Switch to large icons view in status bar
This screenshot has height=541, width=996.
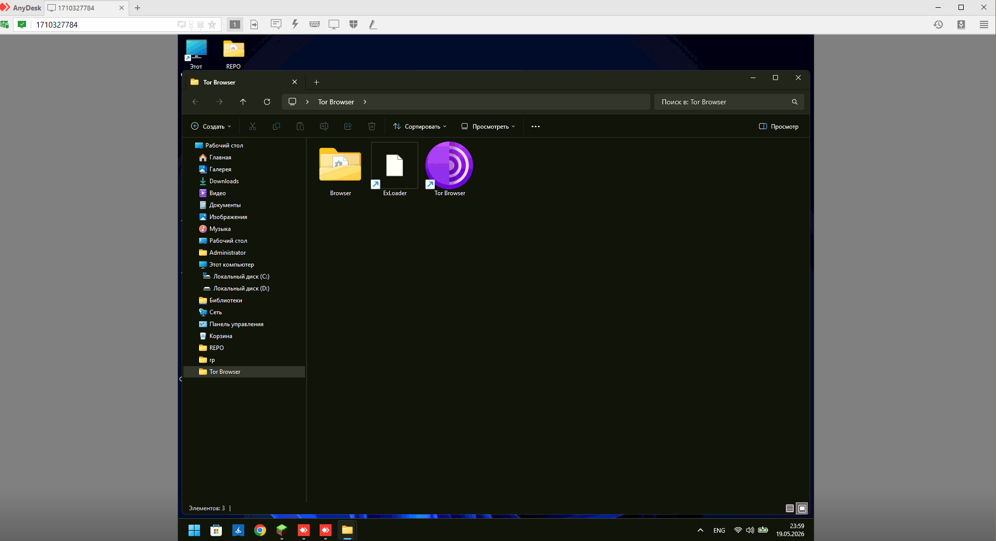click(x=802, y=508)
